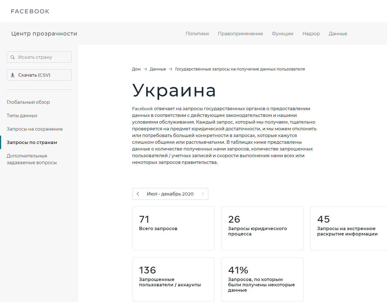
Task: Open the date range selector "Июл - декабрь 2020"
Action: (170, 194)
